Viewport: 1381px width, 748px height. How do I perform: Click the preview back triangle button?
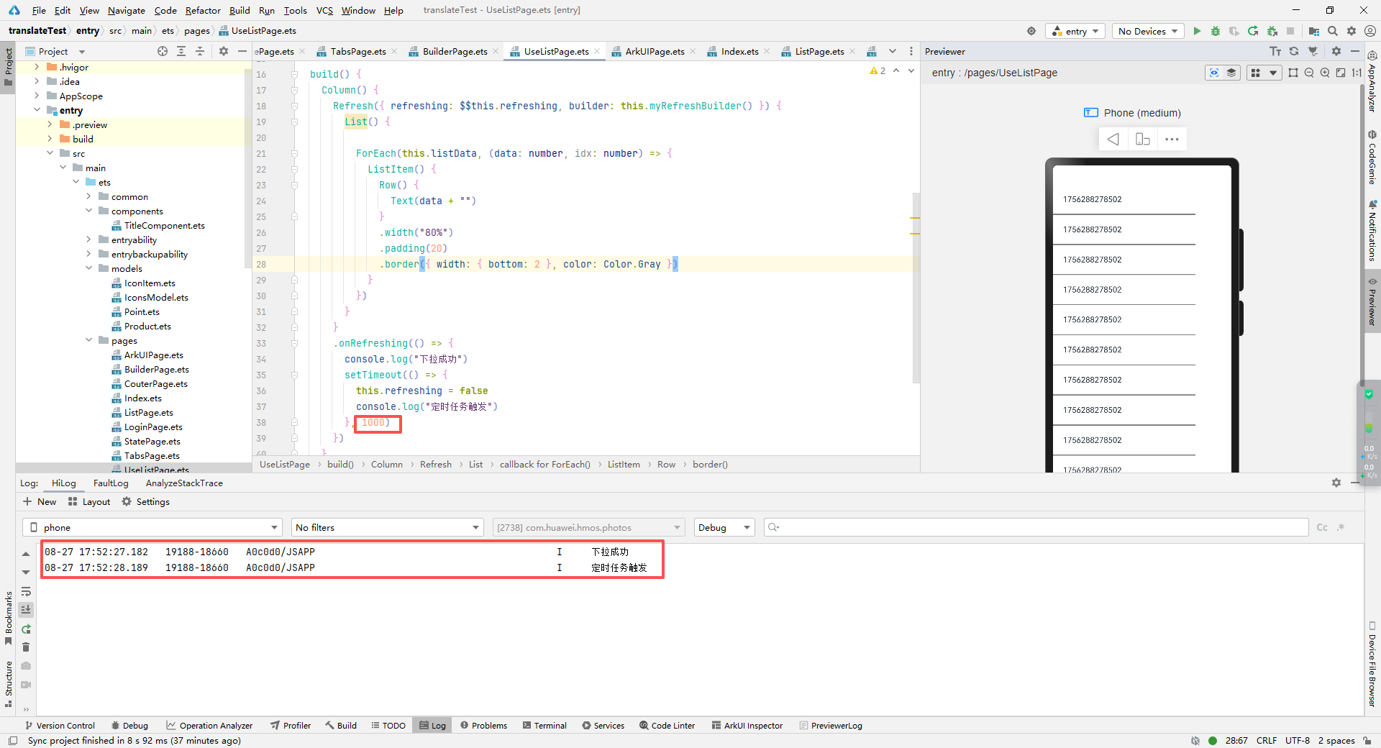[x=1113, y=139]
